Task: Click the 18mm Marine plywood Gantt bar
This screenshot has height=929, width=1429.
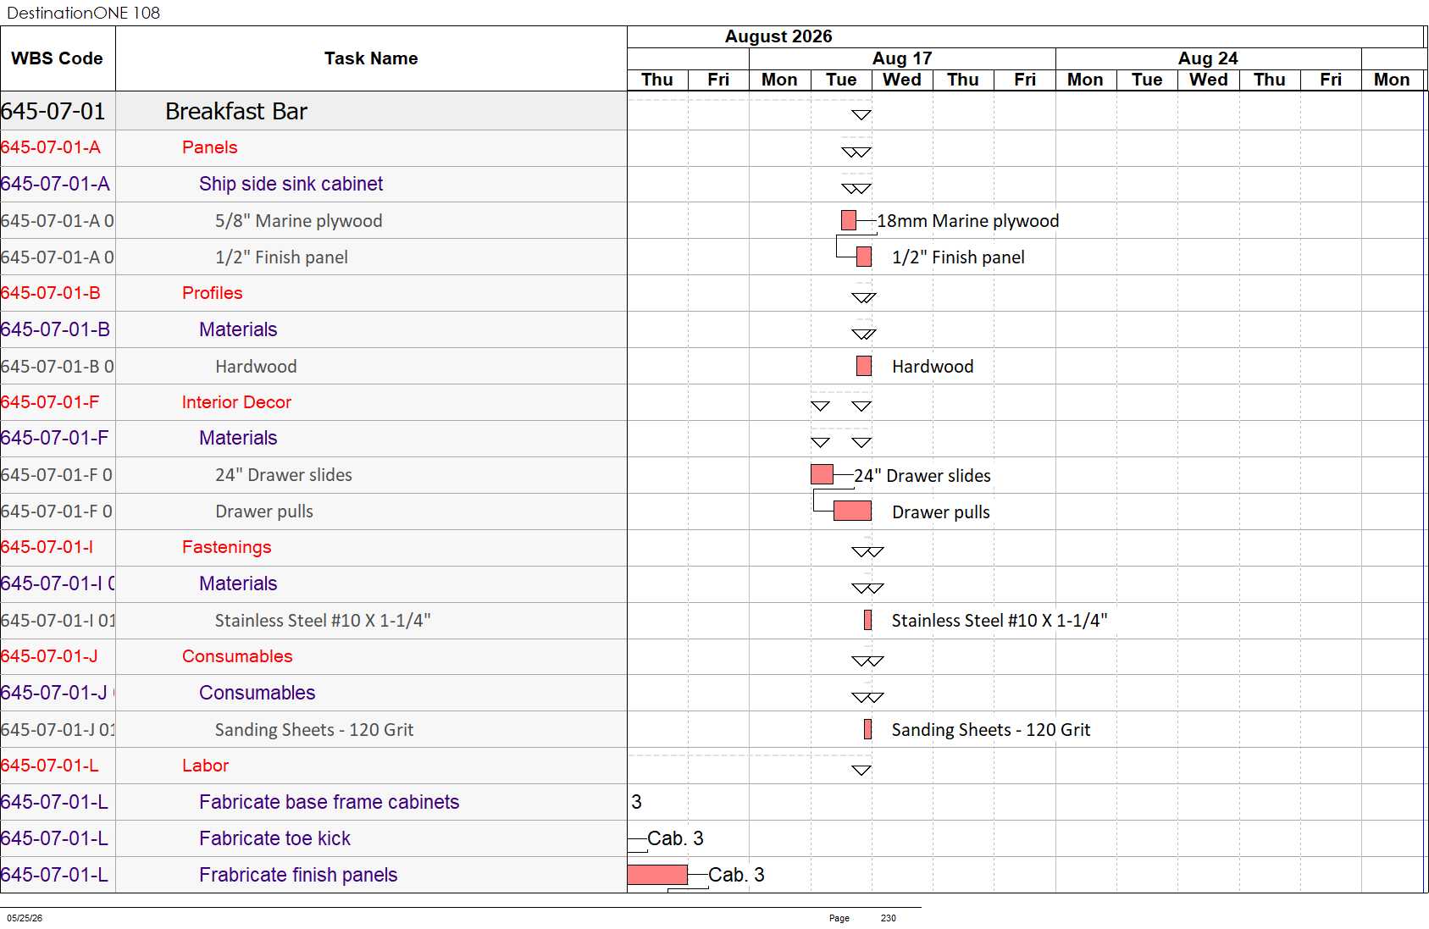Action: point(849,220)
